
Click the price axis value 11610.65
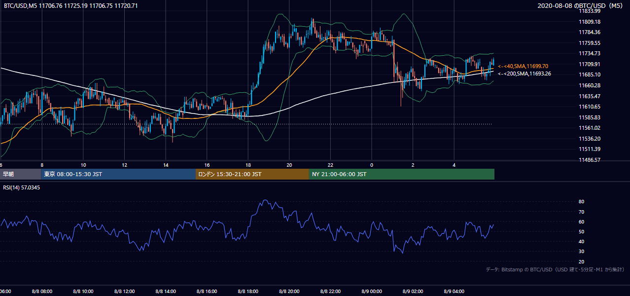coord(590,107)
